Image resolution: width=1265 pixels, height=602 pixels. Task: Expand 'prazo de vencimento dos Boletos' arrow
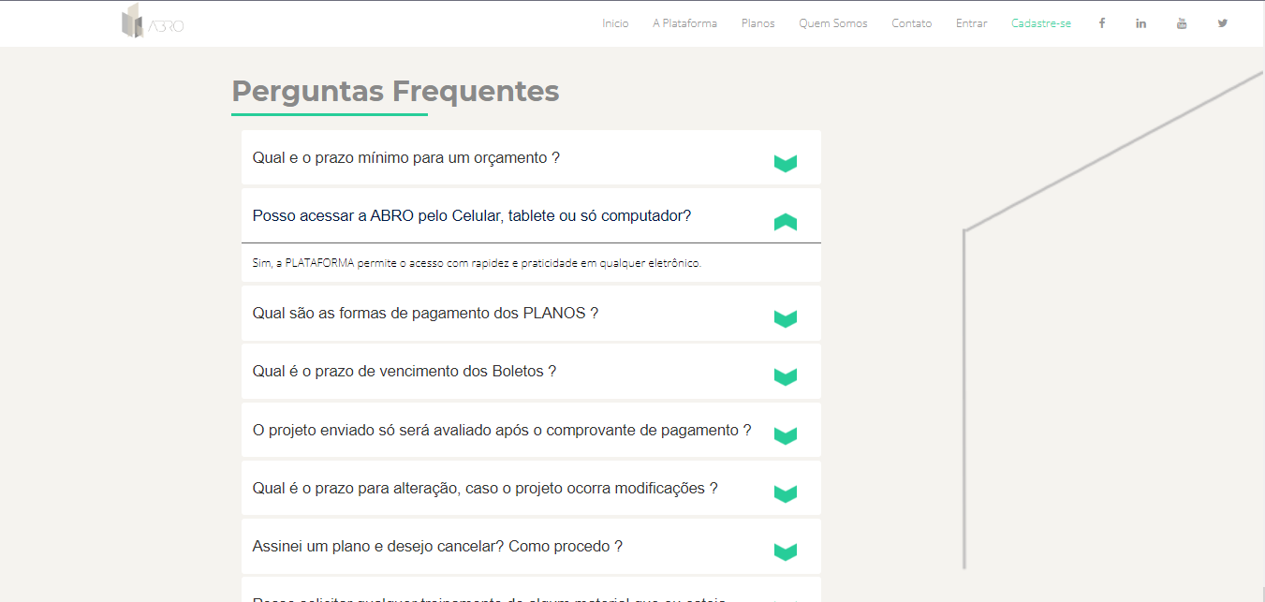tap(785, 376)
